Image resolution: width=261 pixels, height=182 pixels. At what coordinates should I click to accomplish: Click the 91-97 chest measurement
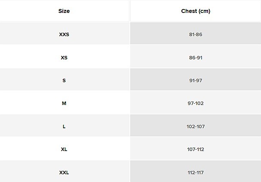click(x=196, y=80)
